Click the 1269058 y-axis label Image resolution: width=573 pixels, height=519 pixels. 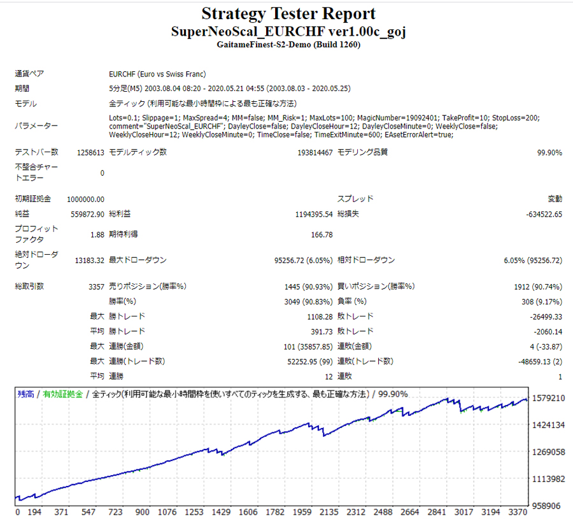point(549,453)
